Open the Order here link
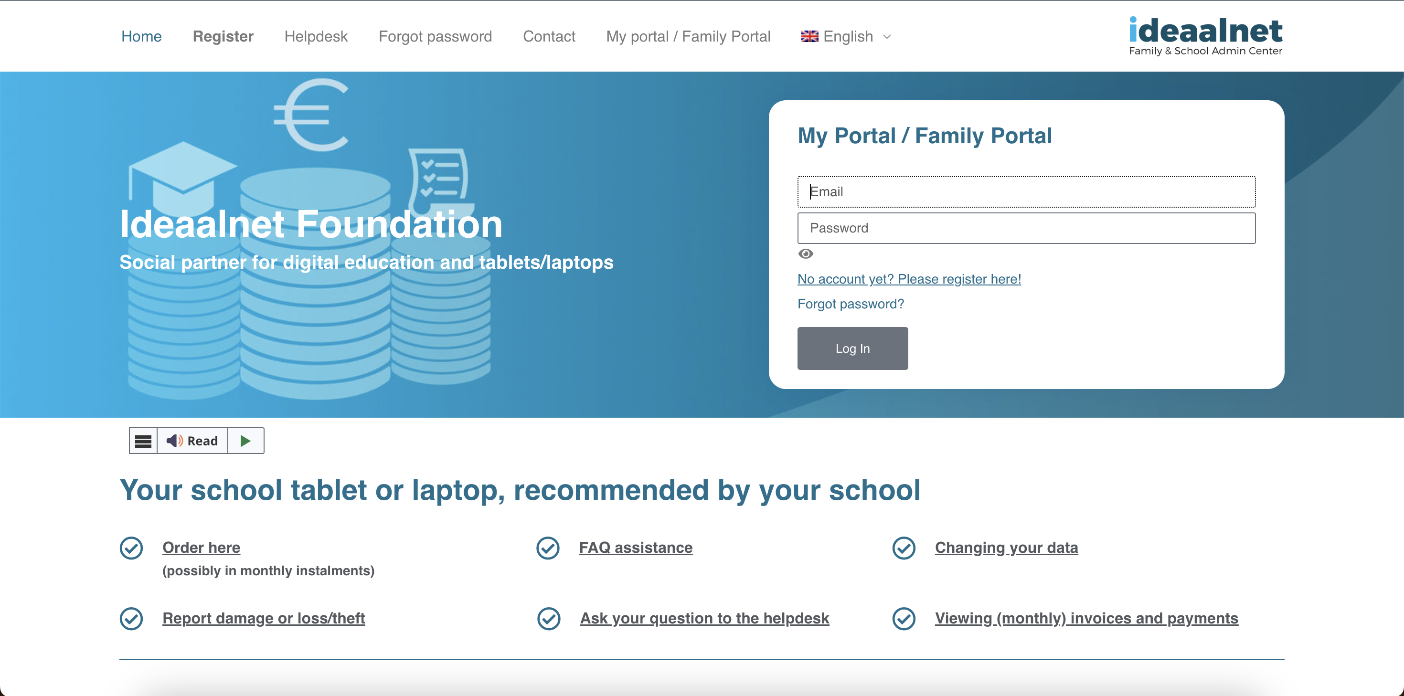 tap(201, 547)
